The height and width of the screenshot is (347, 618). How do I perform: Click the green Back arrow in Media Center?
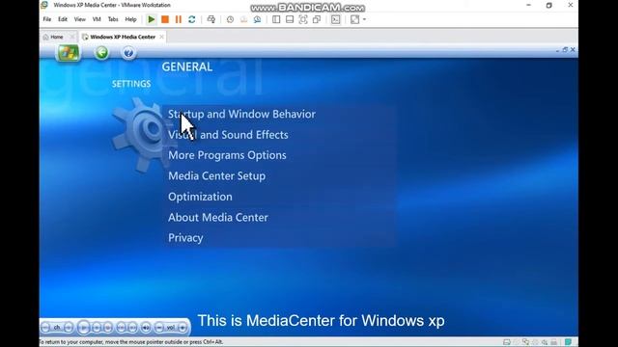coord(101,52)
